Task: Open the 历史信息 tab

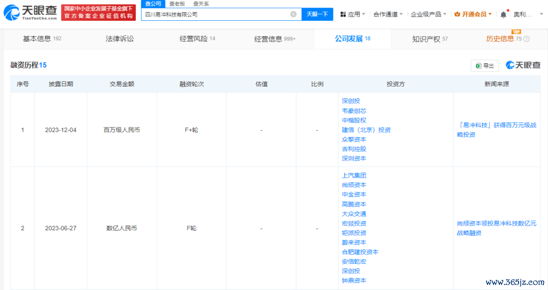Action: tap(504, 38)
